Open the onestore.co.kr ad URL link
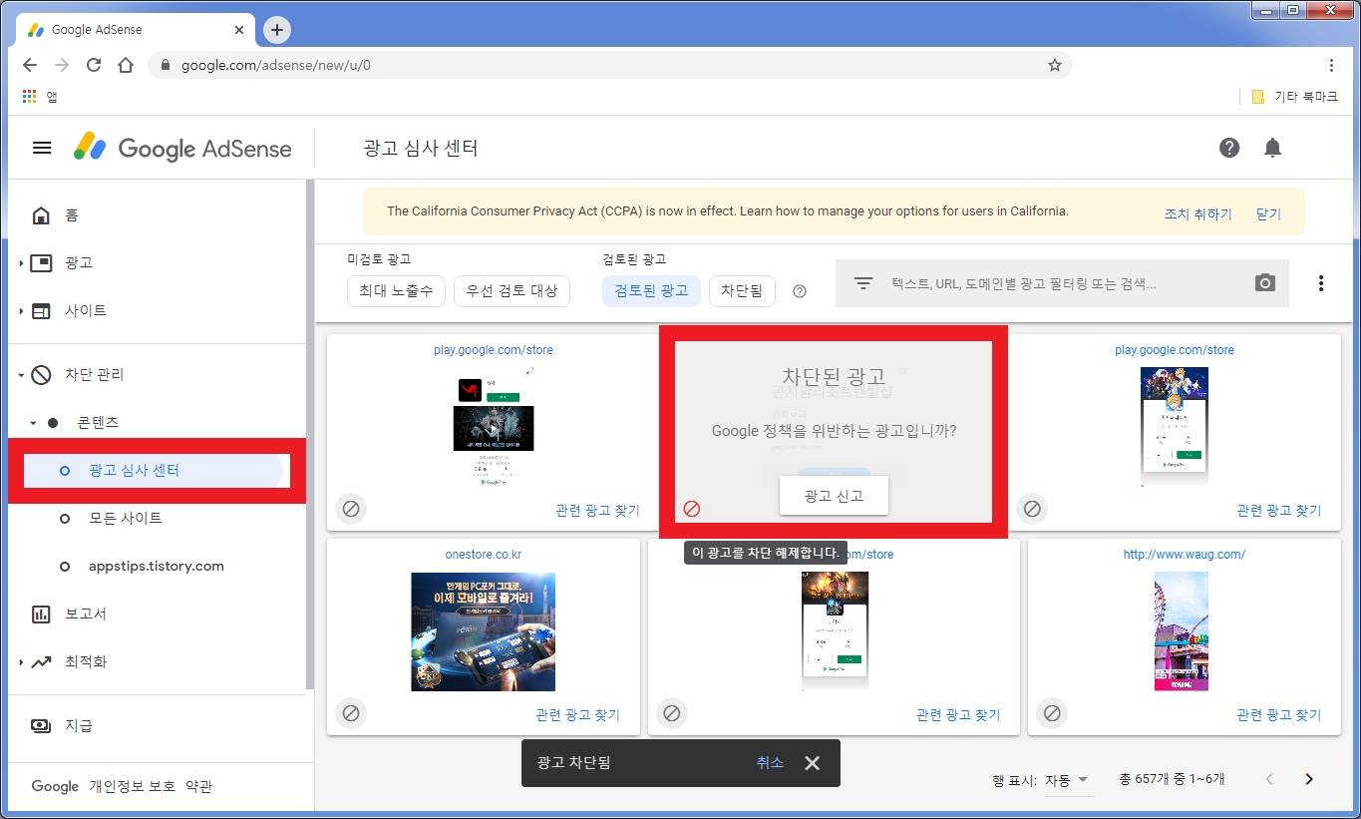The width and height of the screenshot is (1361, 819). click(x=484, y=555)
